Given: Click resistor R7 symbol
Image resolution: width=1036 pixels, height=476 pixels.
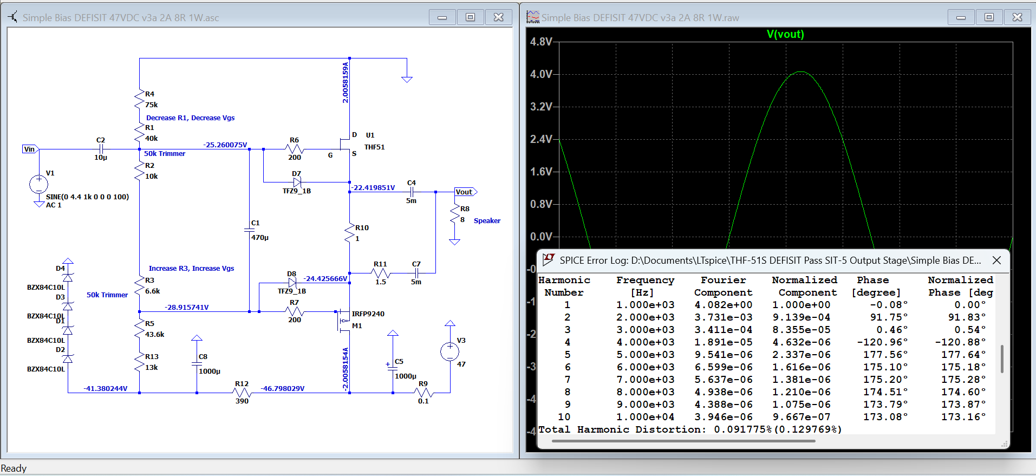Looking at the screenshot, I should click(294, 312).
